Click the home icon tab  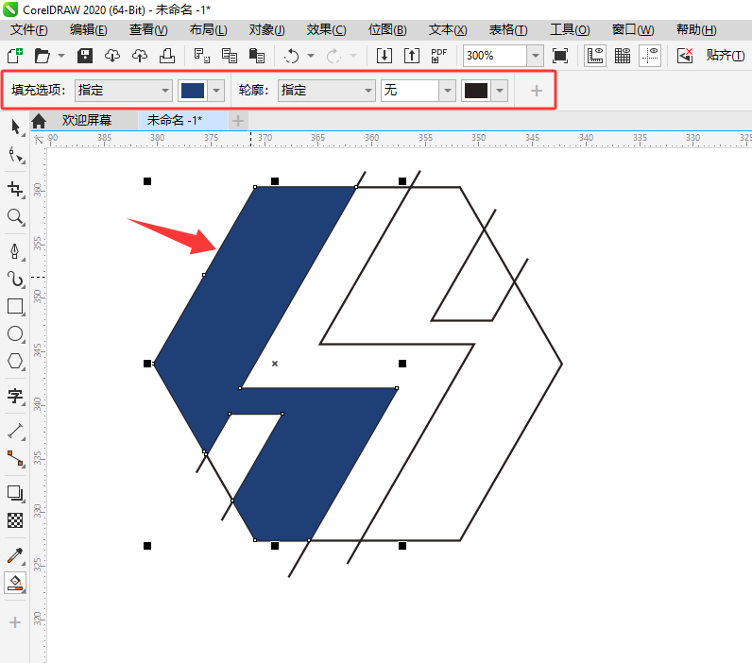click(x=39, y=121)
